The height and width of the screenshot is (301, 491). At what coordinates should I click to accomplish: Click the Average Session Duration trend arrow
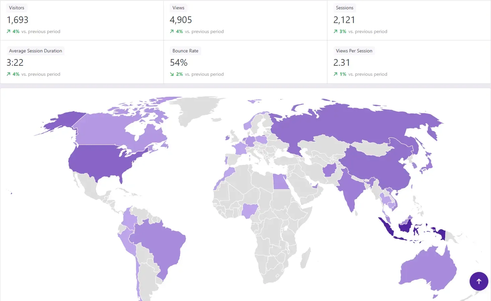[8, 74]
